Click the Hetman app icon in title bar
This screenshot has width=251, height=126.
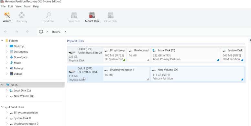click(x=2, y=1)
